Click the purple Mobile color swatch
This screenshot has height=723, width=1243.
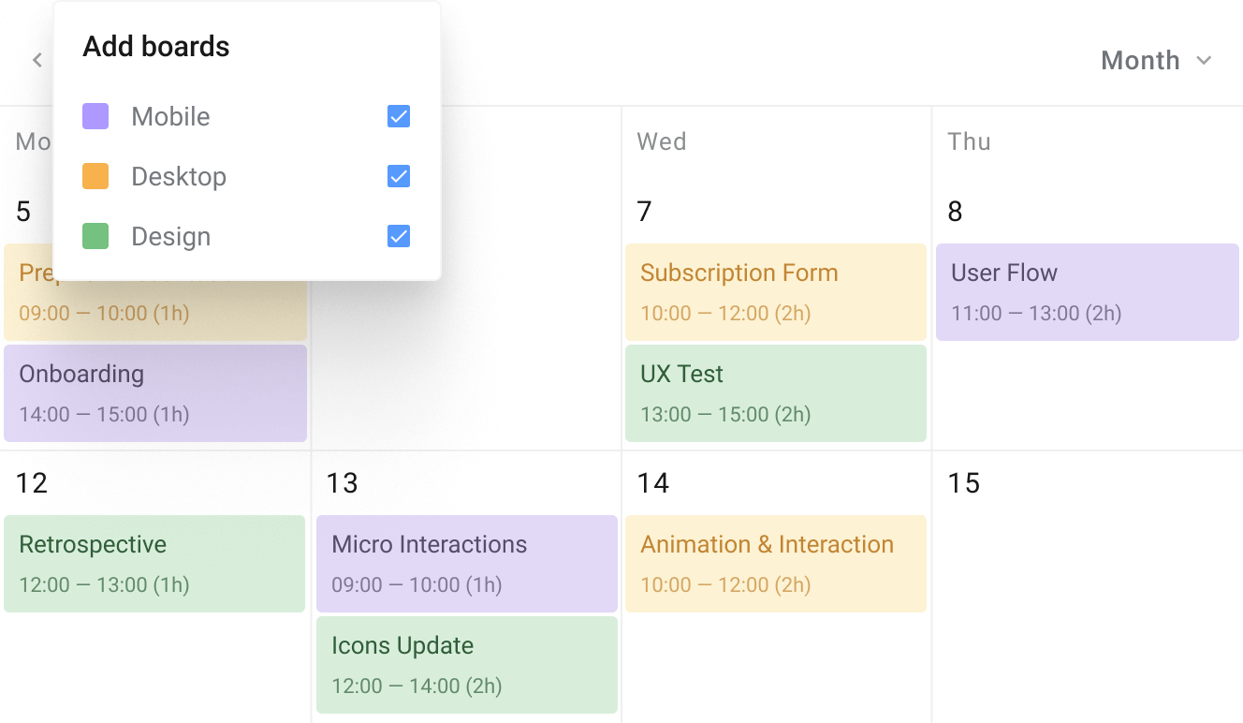(x=95, y=116)
